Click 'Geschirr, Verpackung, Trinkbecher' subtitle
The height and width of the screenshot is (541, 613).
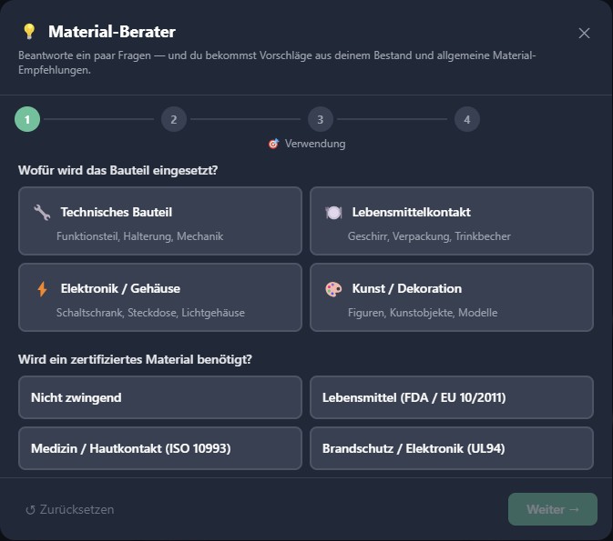(x=429, y=236)
